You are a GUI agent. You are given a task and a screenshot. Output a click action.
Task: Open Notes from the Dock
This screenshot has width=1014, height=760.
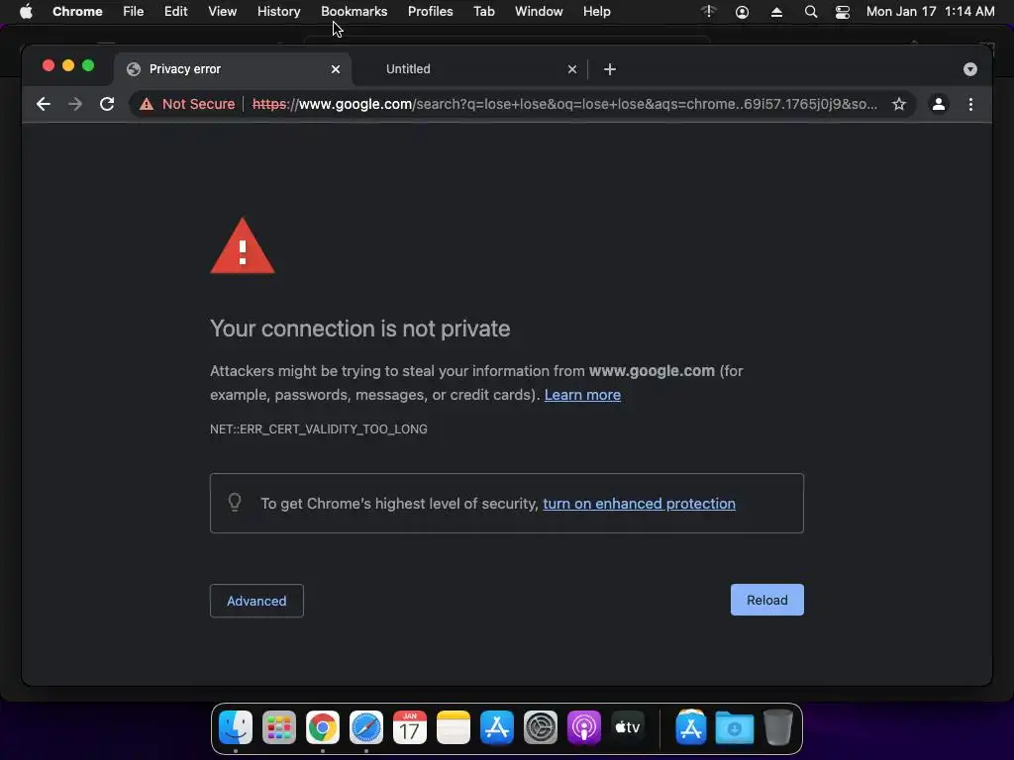click(x=454, y=727)
